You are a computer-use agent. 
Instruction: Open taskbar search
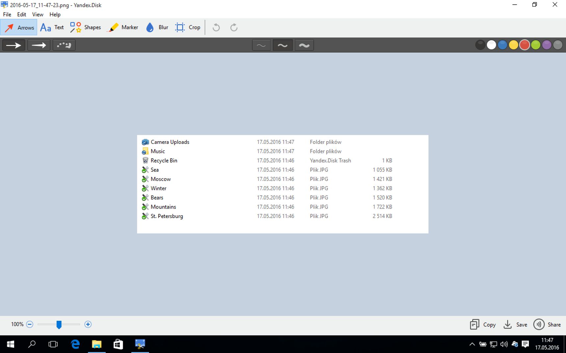(32, 344)
